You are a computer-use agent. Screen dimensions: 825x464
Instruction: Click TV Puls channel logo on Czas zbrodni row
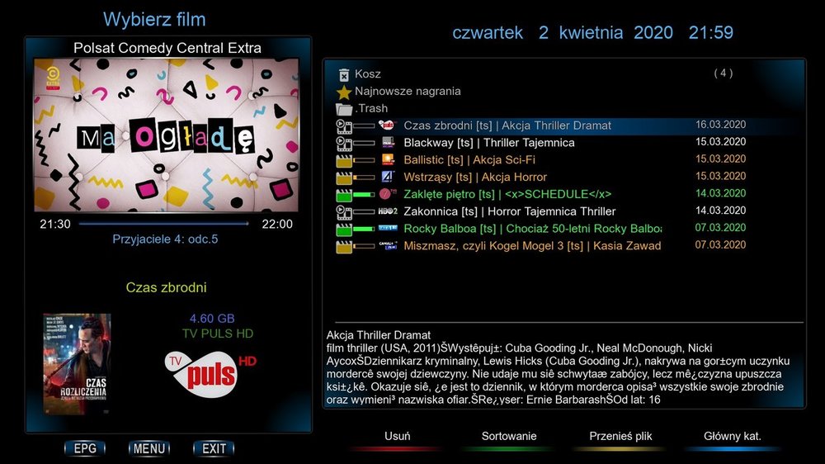[x=388, y=125]
